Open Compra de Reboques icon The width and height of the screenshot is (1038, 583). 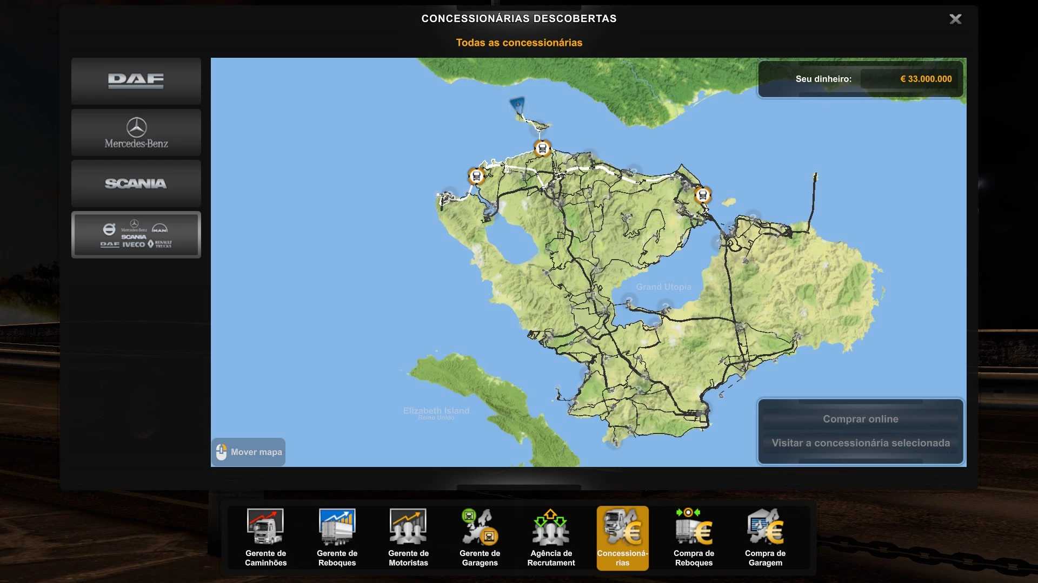click(694, 537)
